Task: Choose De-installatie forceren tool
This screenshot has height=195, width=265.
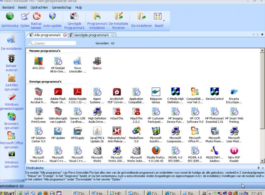Action: click(118, 21)
